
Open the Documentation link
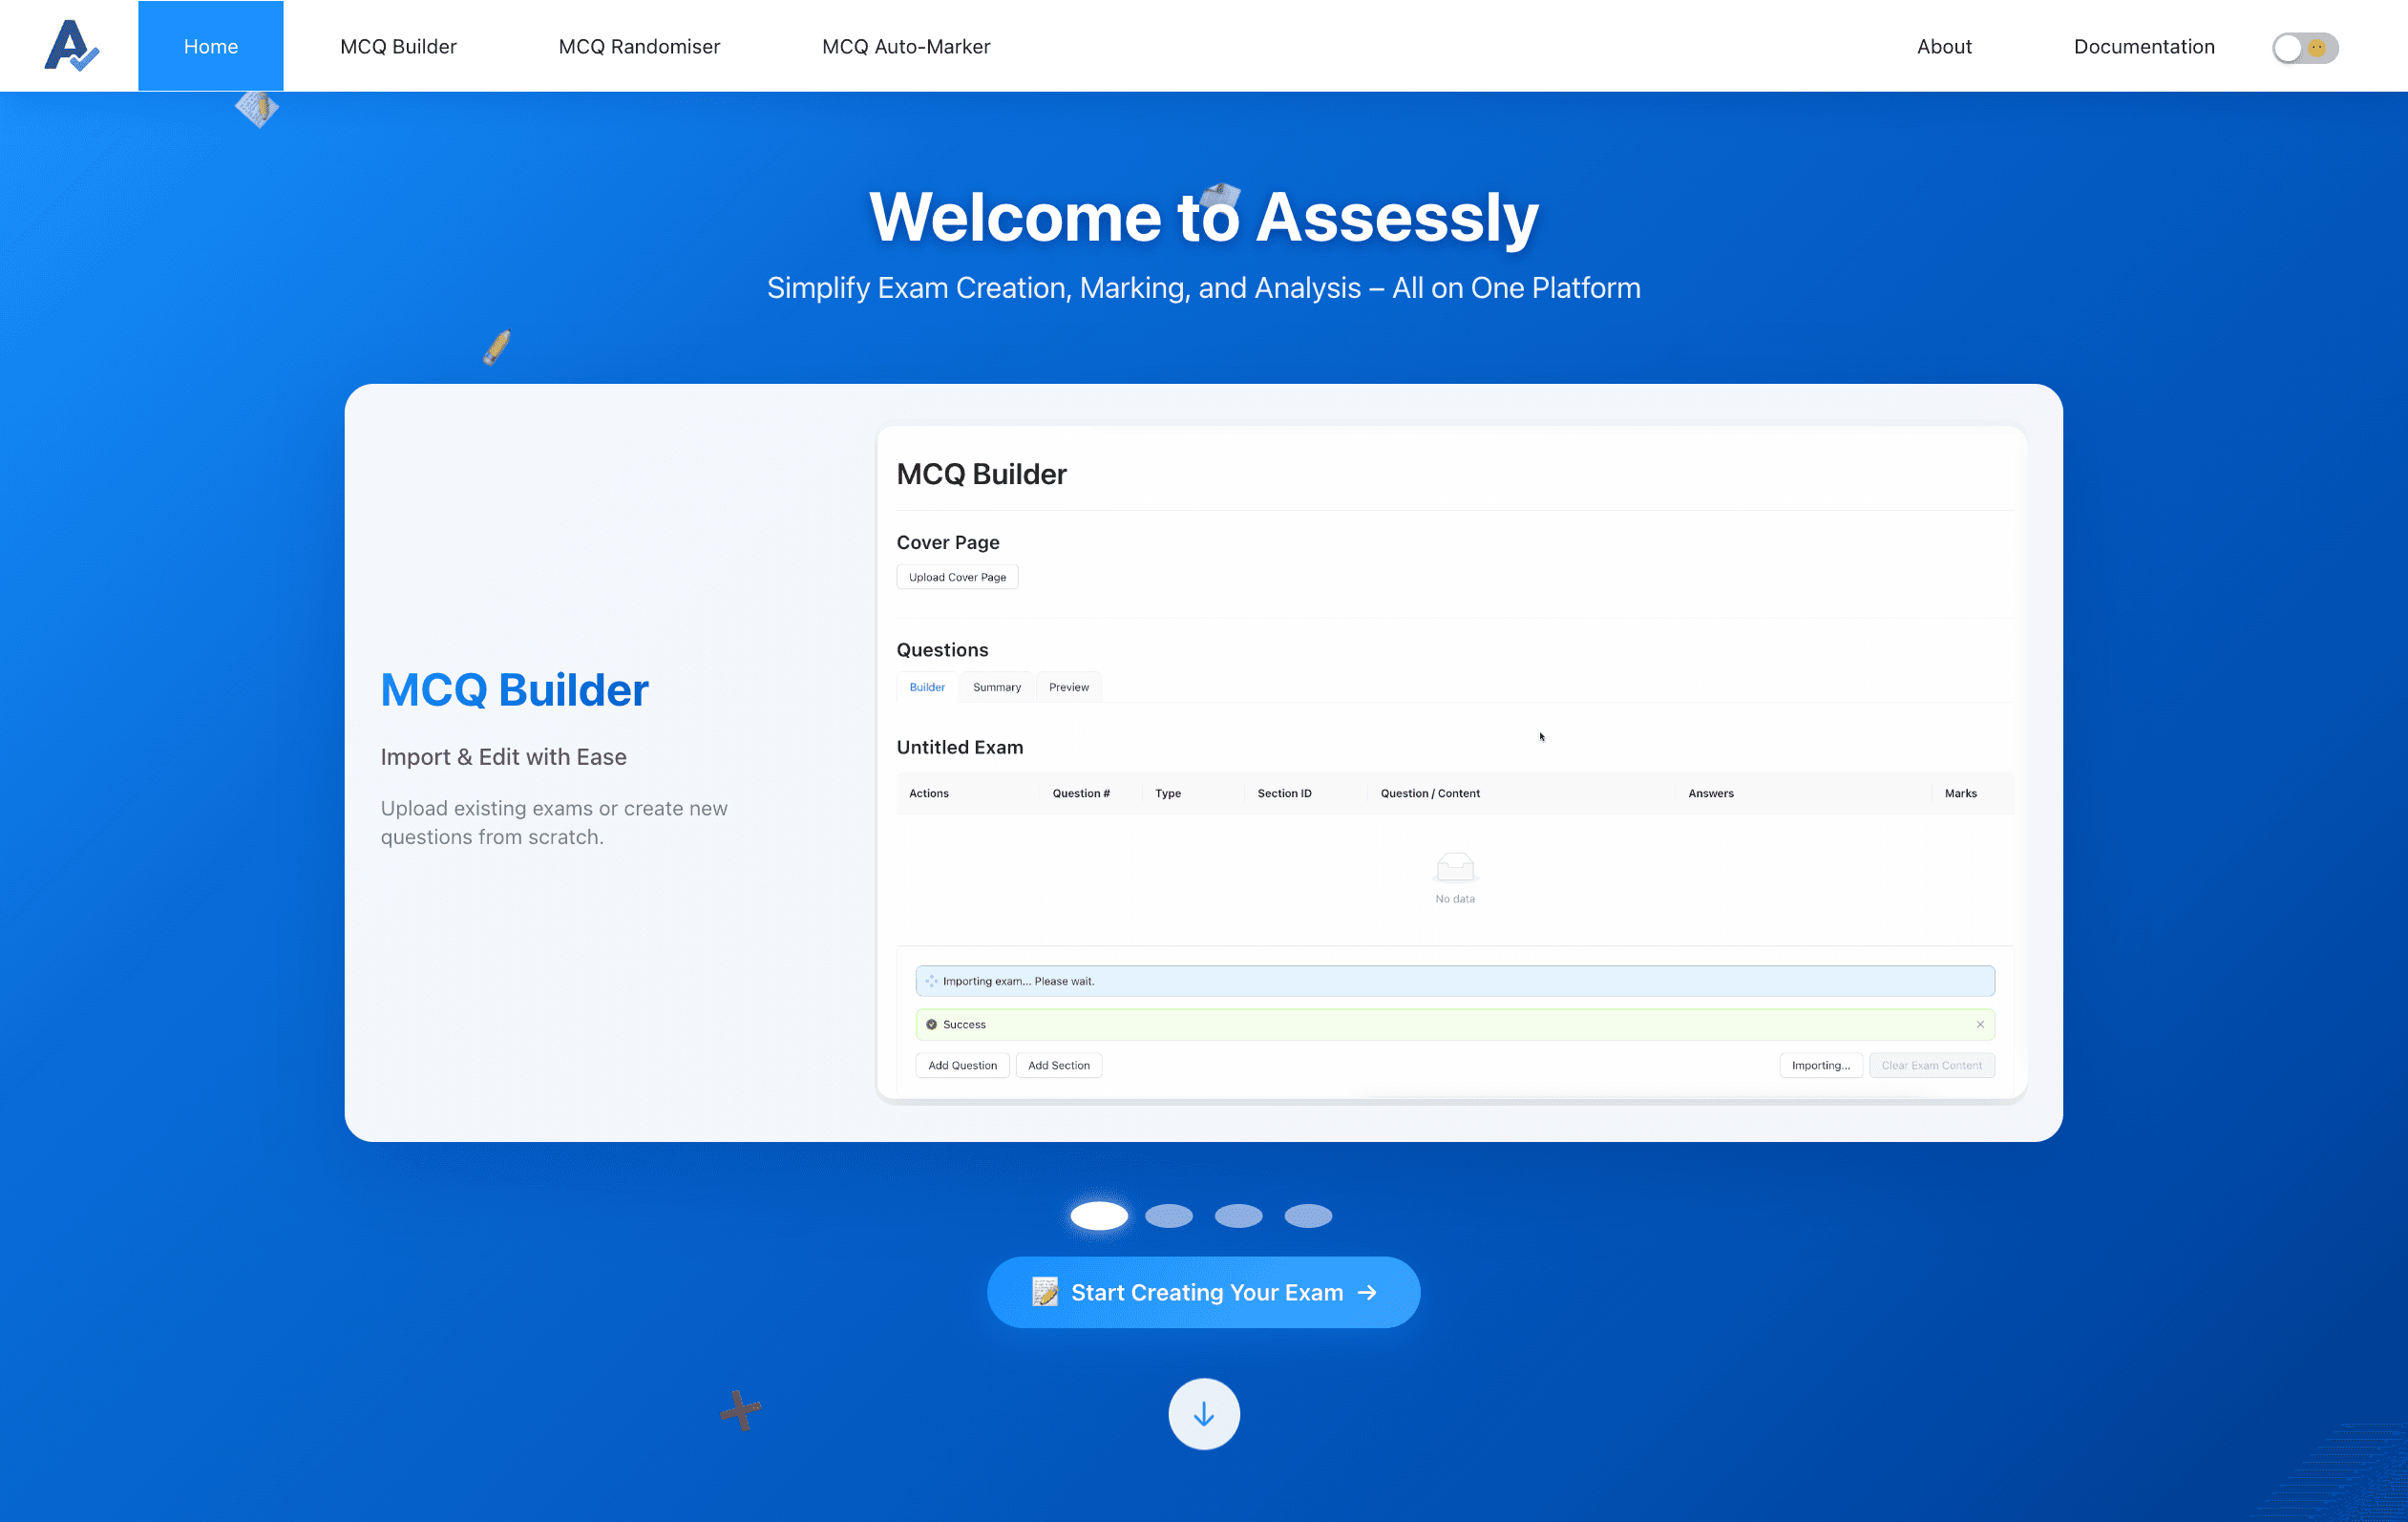coord(2143,46)
